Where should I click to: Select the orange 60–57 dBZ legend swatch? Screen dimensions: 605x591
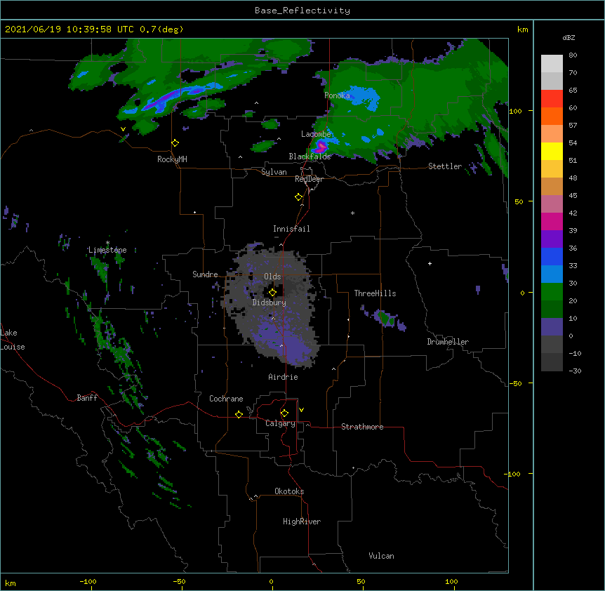pyautogui.click(x=552, y=117)
